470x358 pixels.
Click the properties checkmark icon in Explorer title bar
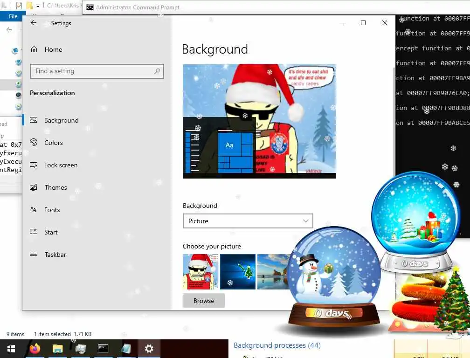19,6
